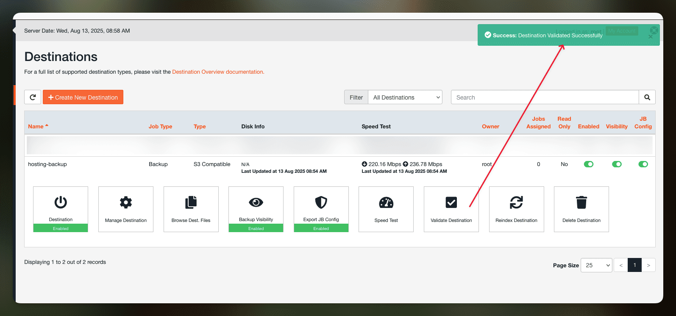This screenshot has height=316, width=676.
Task: Toggle Enabled switch for hosting-backup
Action: [589, 164]
